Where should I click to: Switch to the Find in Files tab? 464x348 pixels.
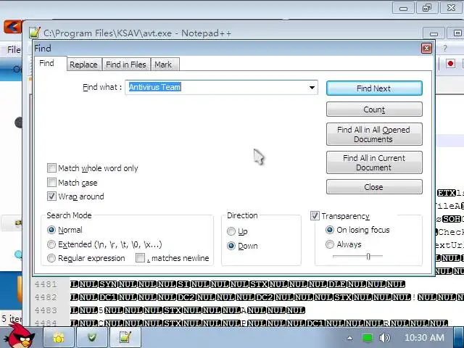tap(126, 65)
